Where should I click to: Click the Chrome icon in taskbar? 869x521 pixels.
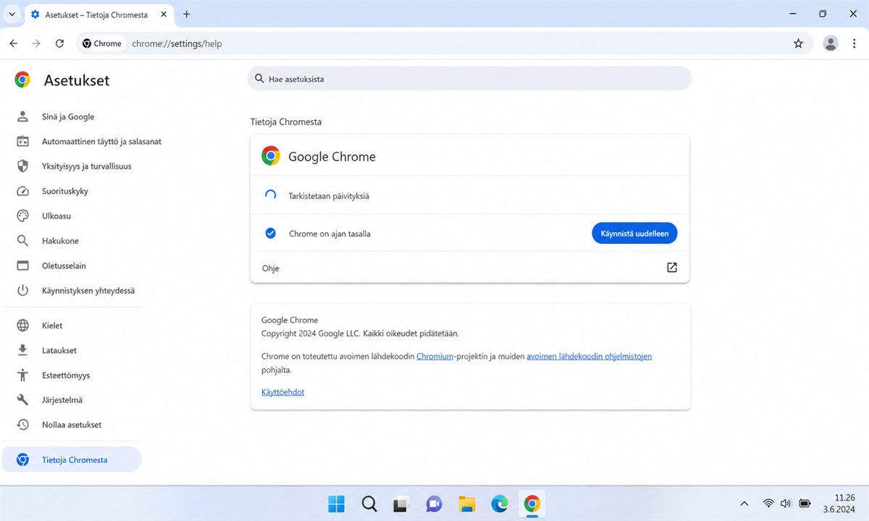point(532,504)
